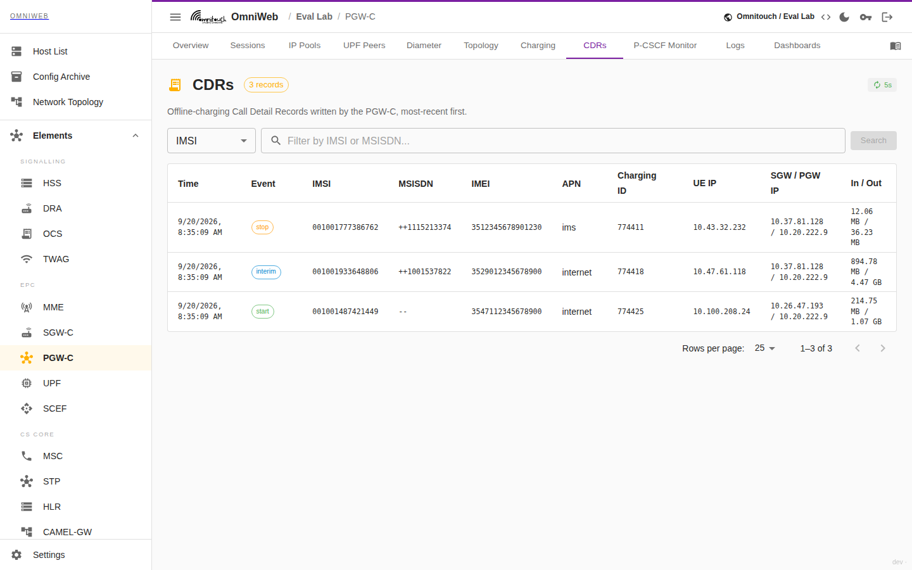The height and width of the screenshot is (570, 912).
Task: Click the Filter by IMSI or MSISDN field
Action: click(553, 141)
